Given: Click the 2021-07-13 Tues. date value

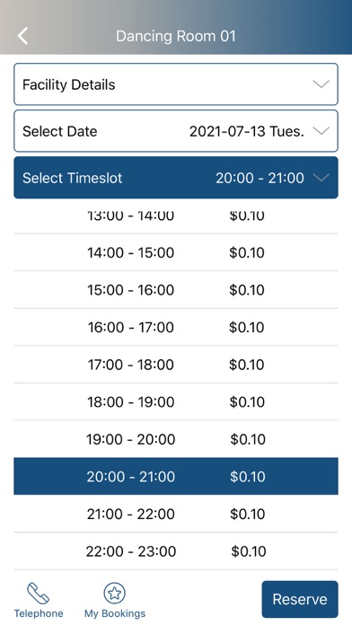Looking at the screenshot, I should pos(246,131).
